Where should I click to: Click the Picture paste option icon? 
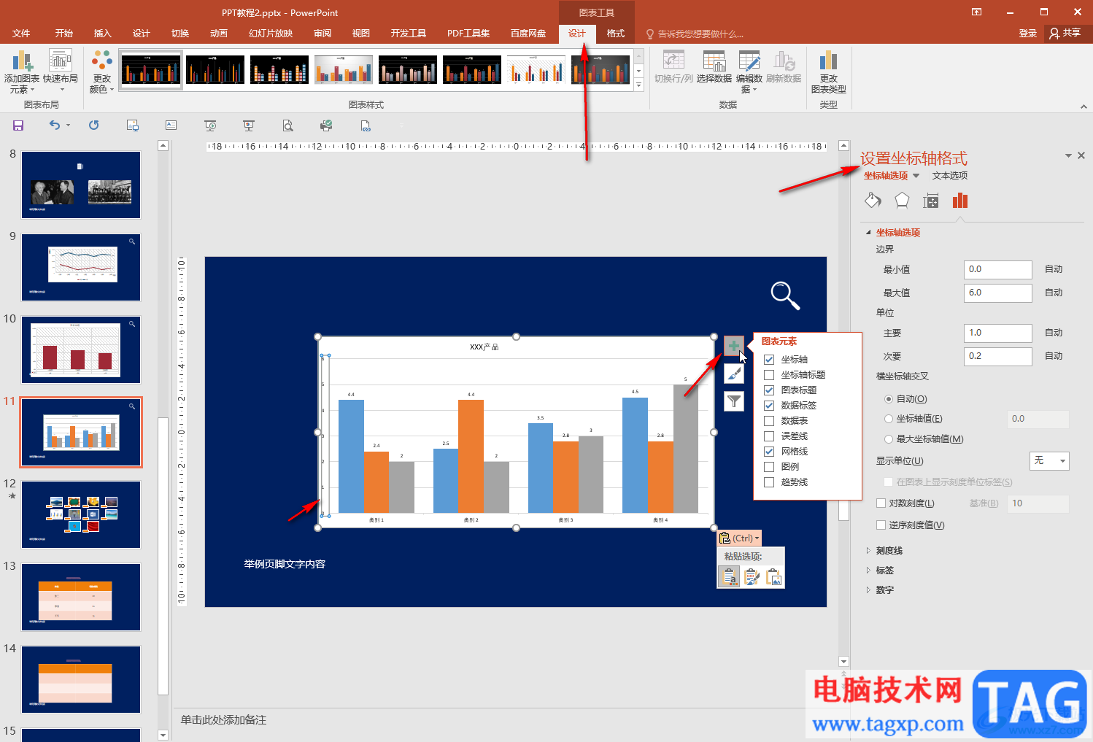coord(774,577)
